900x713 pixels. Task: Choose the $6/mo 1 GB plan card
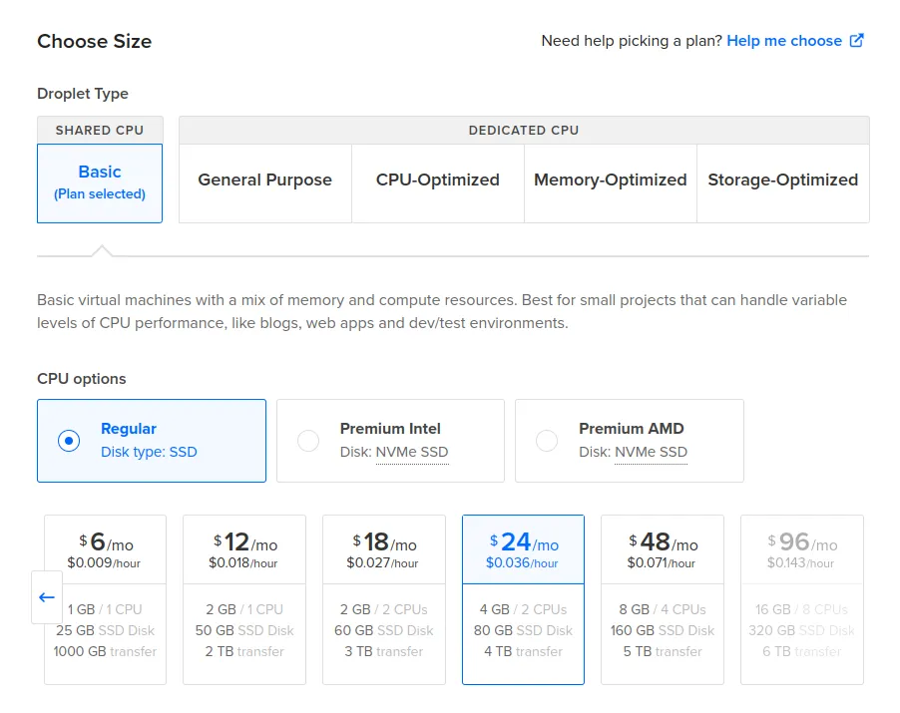[105, 599]
